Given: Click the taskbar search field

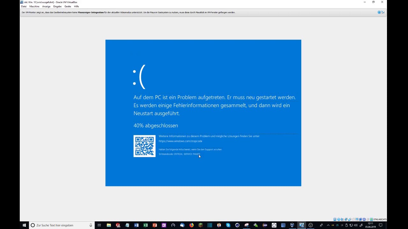Looking at the screenshot, I should [x=62, y=225].
